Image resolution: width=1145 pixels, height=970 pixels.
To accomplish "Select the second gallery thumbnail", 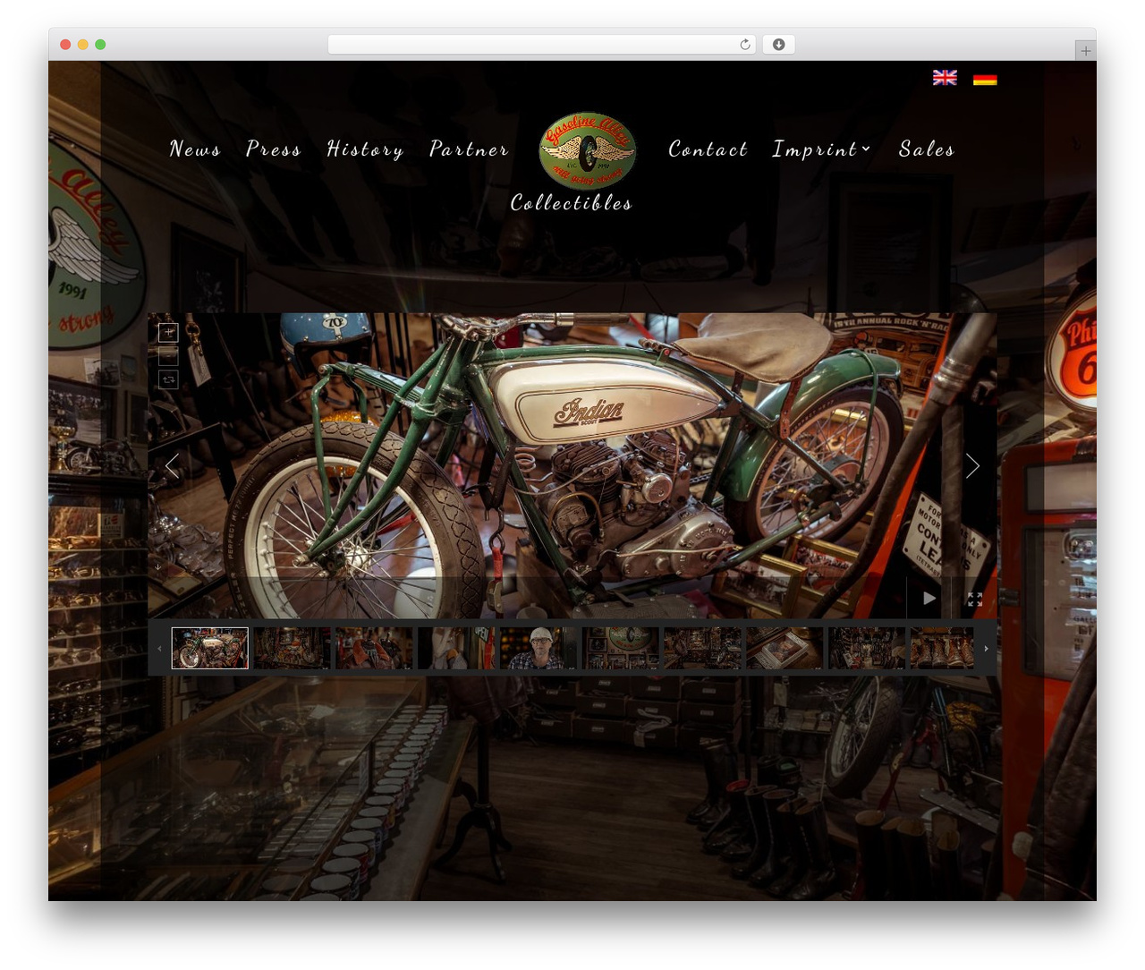I will (292, 648).
